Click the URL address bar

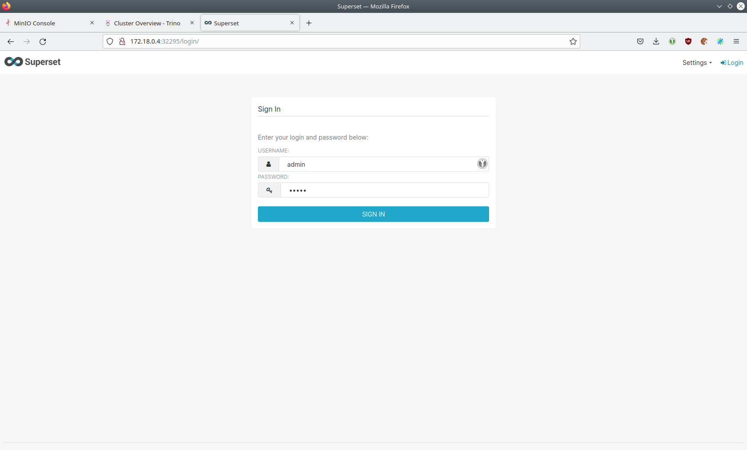tap(347, 41)
